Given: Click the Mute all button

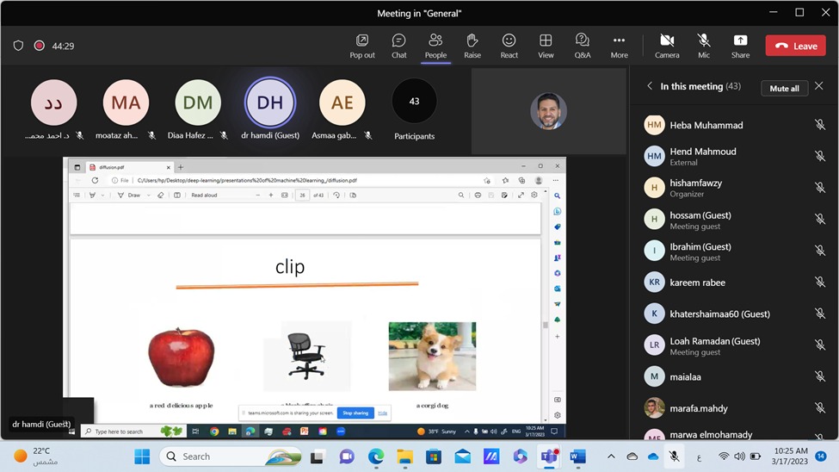Looking at the screenshot, I should pos(784,88).
